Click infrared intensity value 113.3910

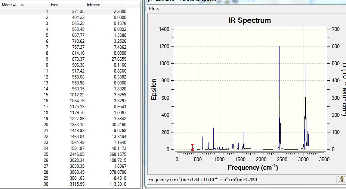[118, 184]
